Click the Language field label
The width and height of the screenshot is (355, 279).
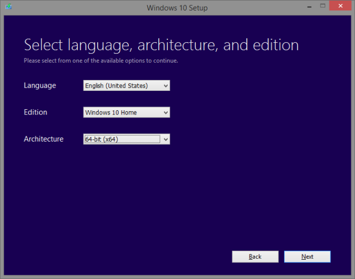tap(40, 85)
